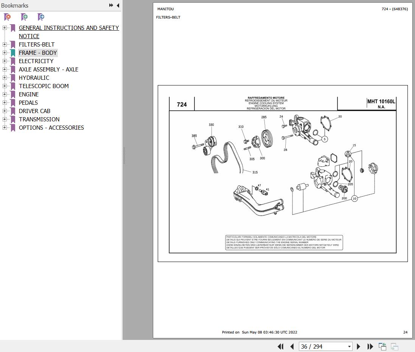Screen dimensions: 415x352
Task: Open the TELESCOPIC BOOM bookmark
Action: point(44,86)
